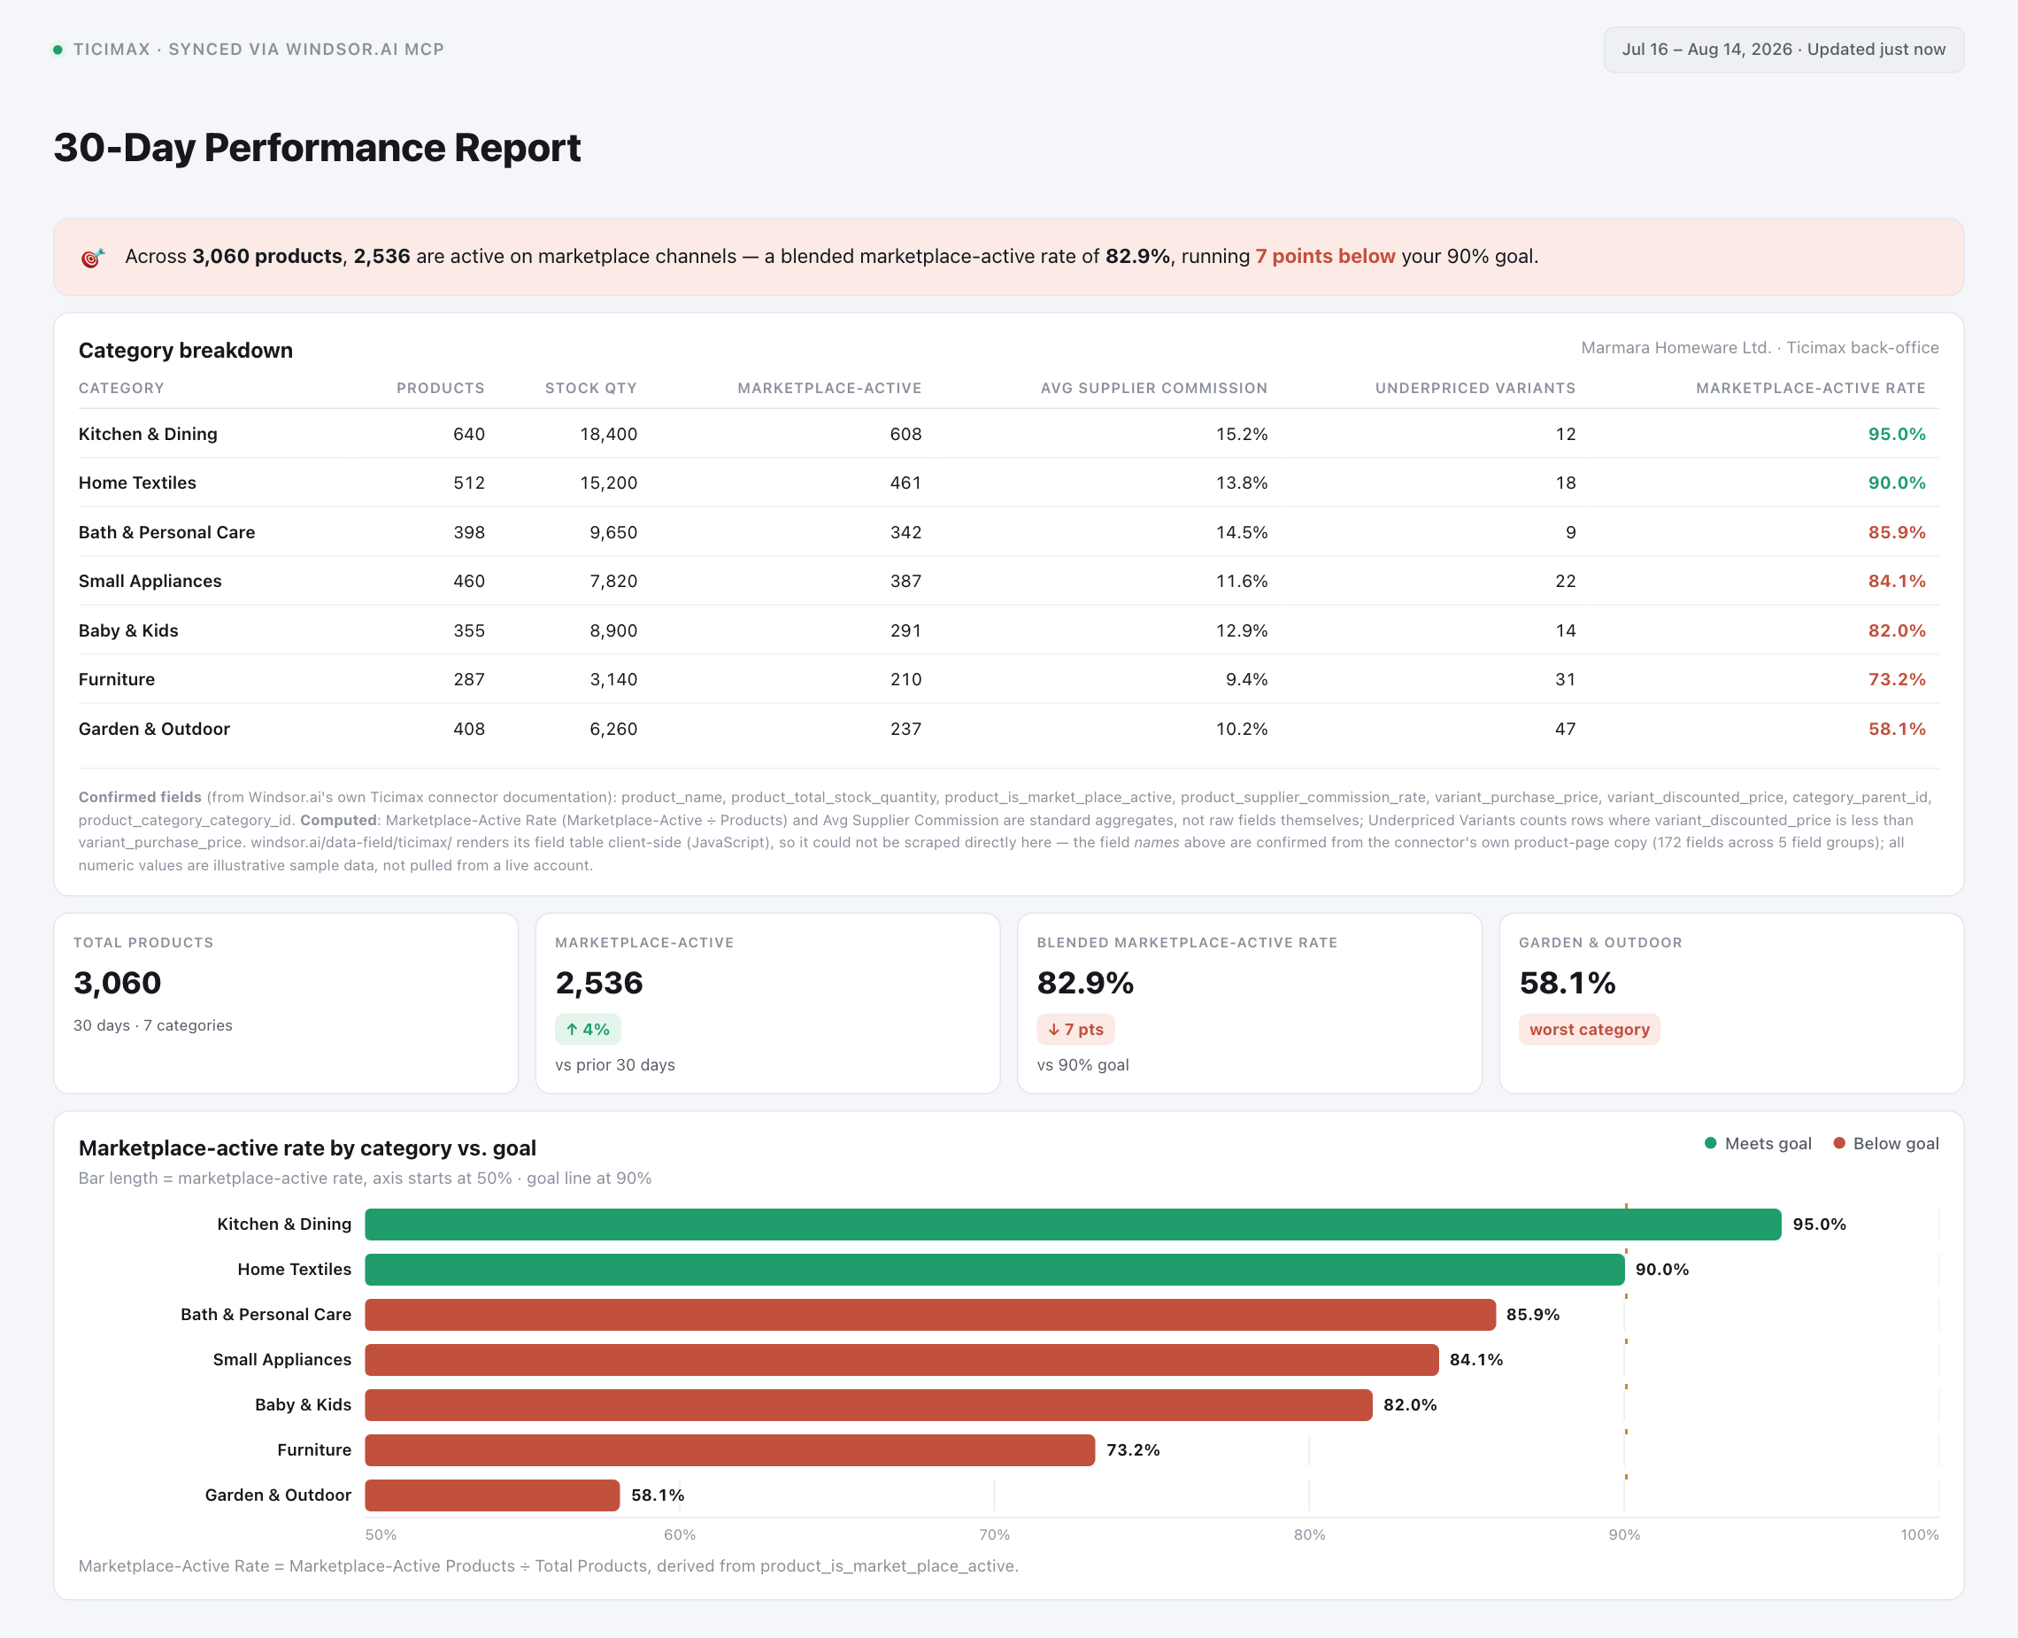Click the Baby & Kids red chart bar
Screen dimensions: 2018x1638
coord(868,1405)
